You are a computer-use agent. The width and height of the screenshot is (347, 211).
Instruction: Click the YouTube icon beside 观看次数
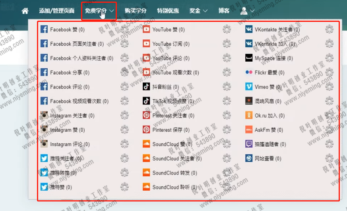(x=146, y=72)
